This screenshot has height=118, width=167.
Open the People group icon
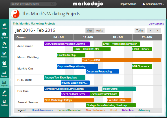(x=4, y=63)
